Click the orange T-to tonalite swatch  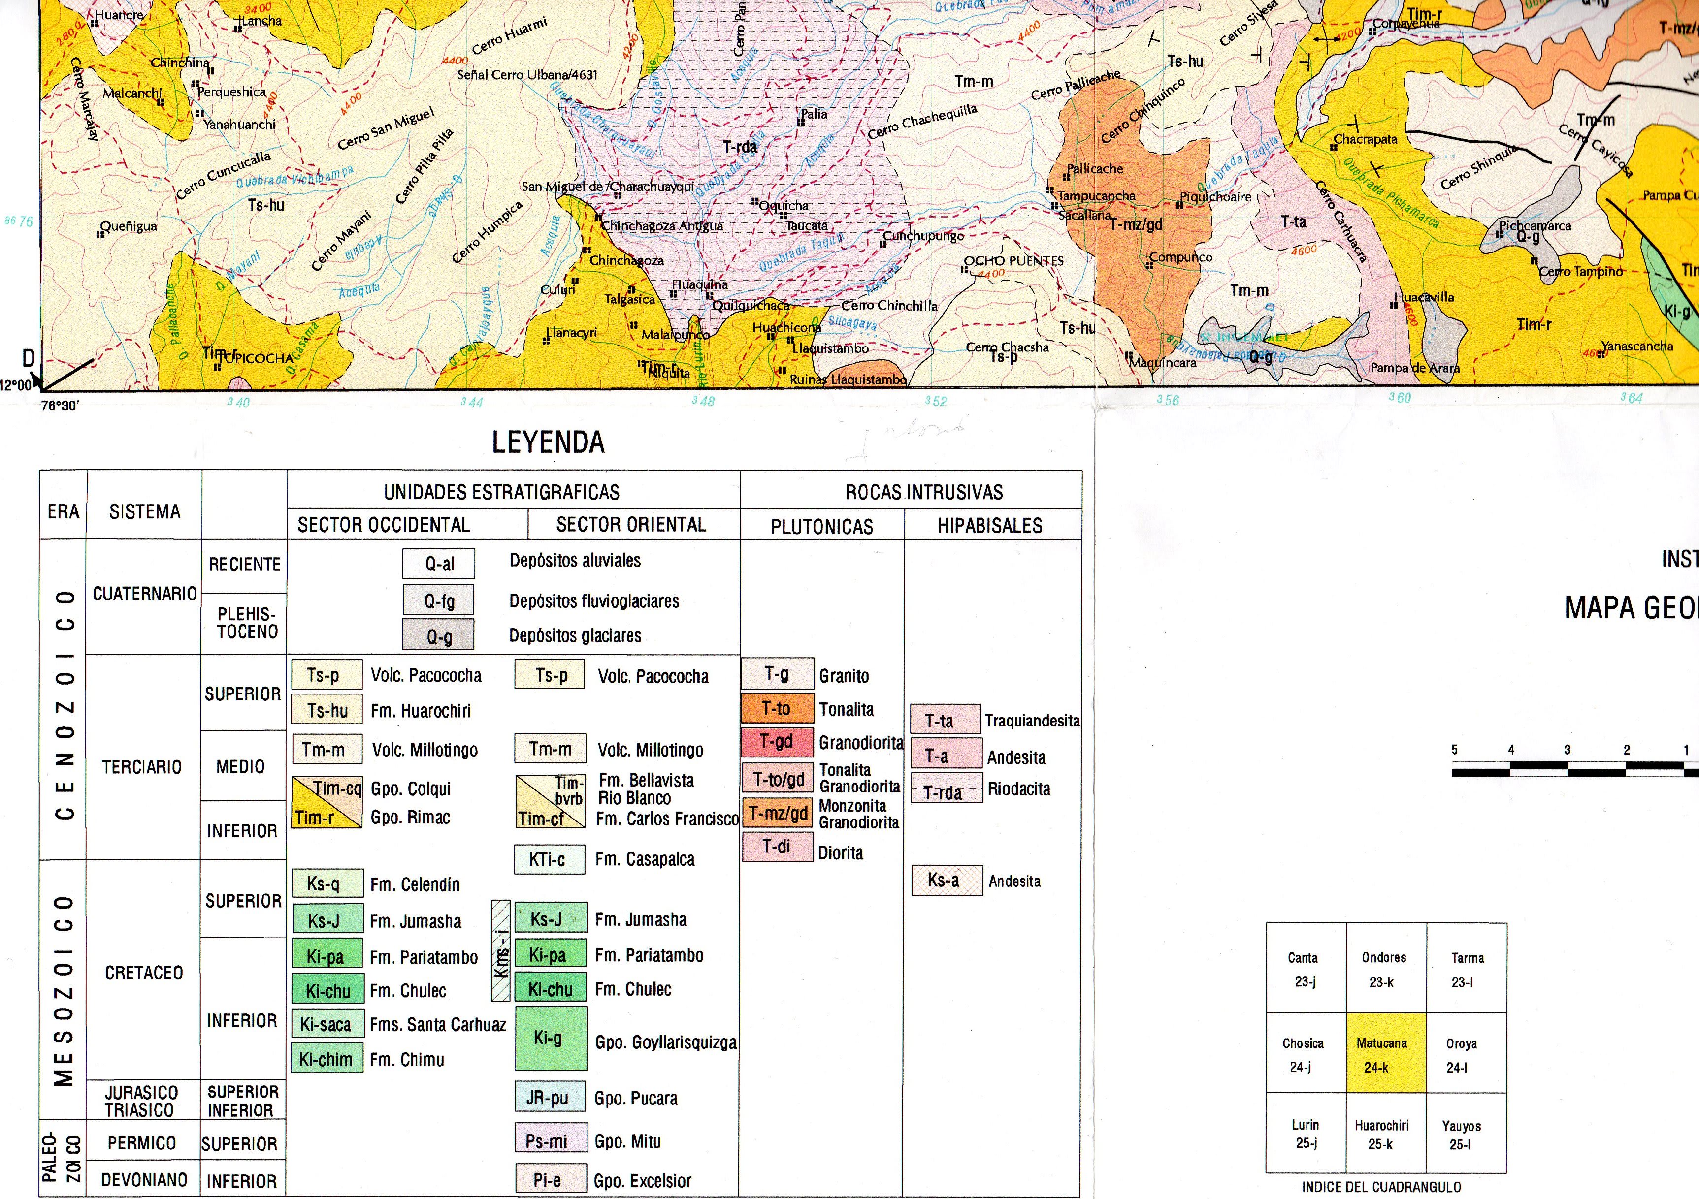pyautogui.click(x=778, y=709)
